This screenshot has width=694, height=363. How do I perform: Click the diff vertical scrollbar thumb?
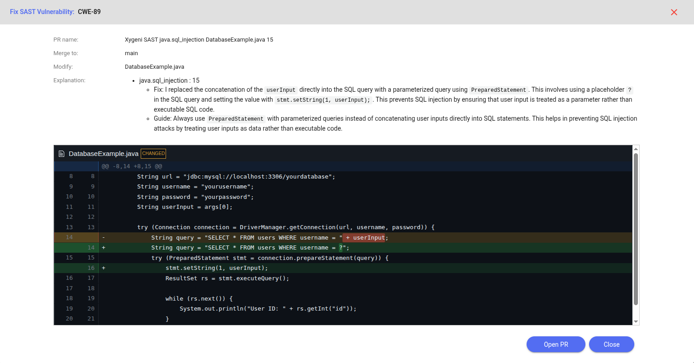point(636,228)
